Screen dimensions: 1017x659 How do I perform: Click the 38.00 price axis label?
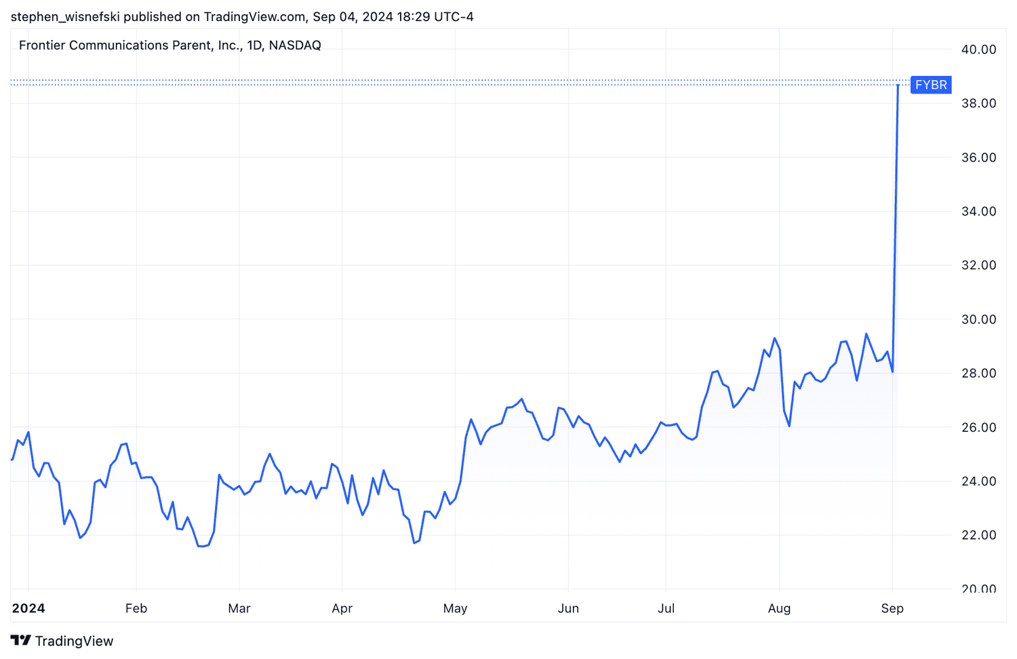click(979, 103)
